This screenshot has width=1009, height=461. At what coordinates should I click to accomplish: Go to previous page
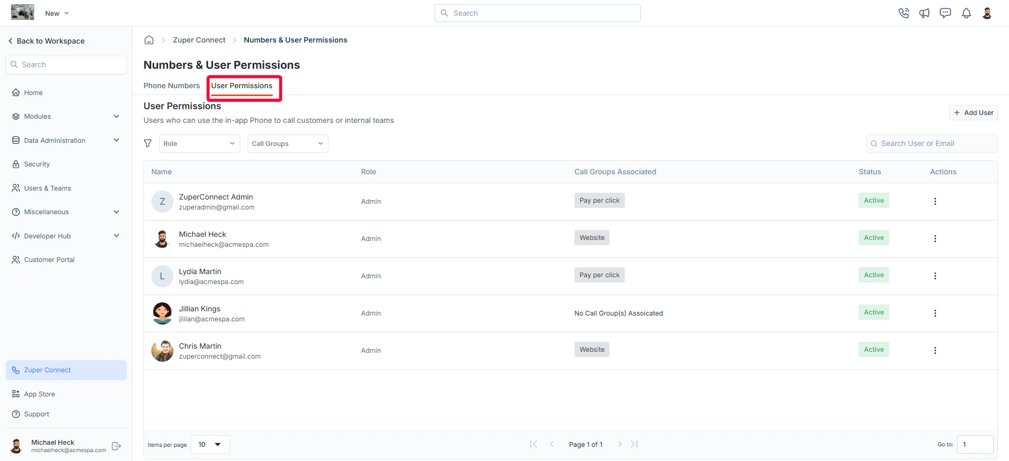click(x=552, y=444)
